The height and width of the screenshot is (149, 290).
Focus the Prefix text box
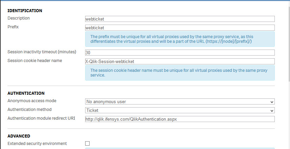[179, 28]
